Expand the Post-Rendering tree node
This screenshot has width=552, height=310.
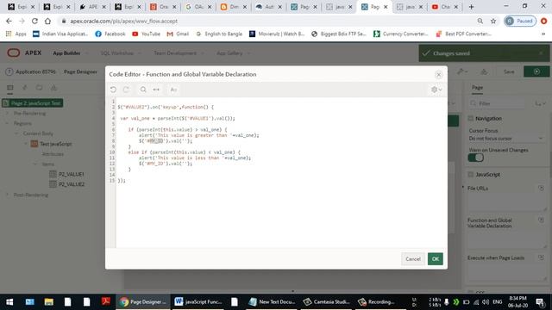(x=8, y=195)
